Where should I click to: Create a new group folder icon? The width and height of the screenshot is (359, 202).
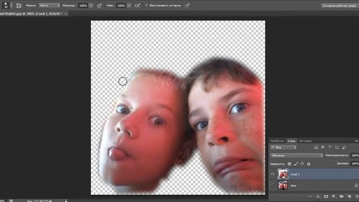(342, 196)
